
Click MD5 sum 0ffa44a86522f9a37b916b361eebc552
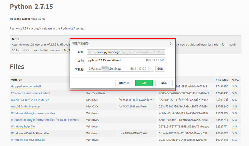coord(183,133)
